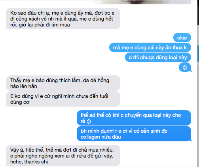Select the 'Thấy mẹ e bảo dùng thích lắm' message
This screenshot has height=167, width=199.
[x=63, y=83]
